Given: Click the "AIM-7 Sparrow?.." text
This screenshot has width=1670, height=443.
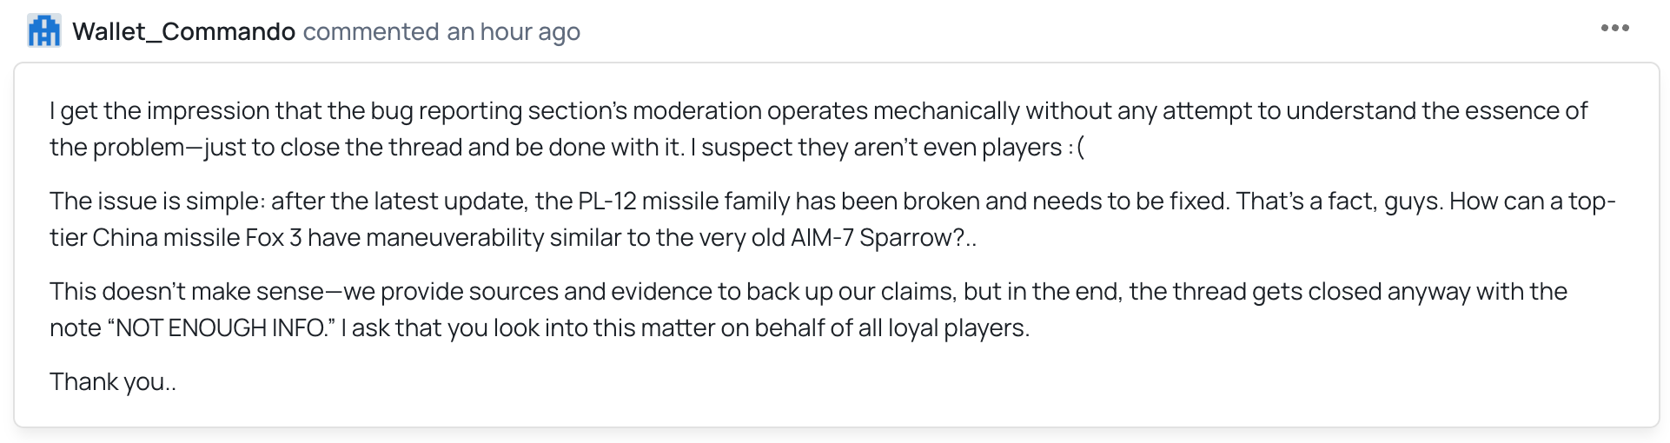Looking at the screenshot, I should [x=883, y=237].
